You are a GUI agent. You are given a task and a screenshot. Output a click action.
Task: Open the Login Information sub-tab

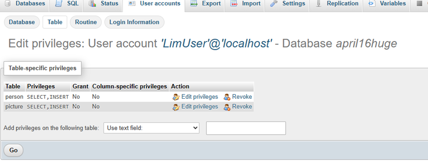[134, 22]
